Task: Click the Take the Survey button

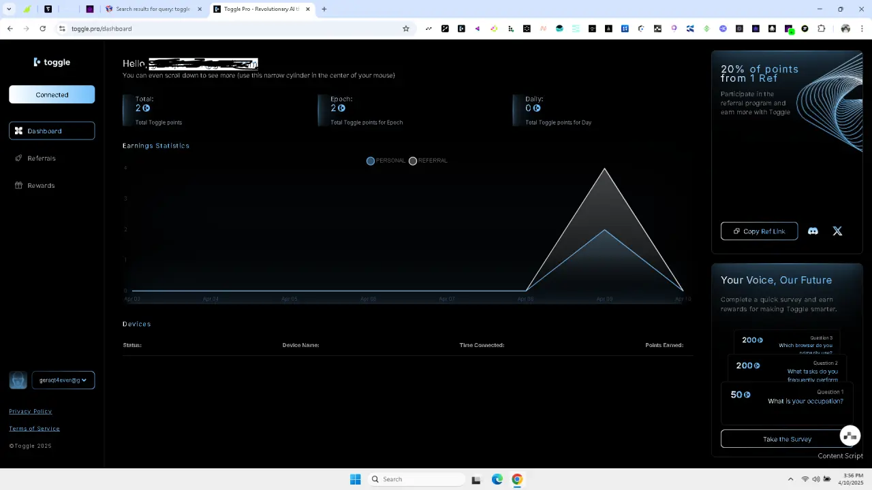Action: tap(787, 439)
